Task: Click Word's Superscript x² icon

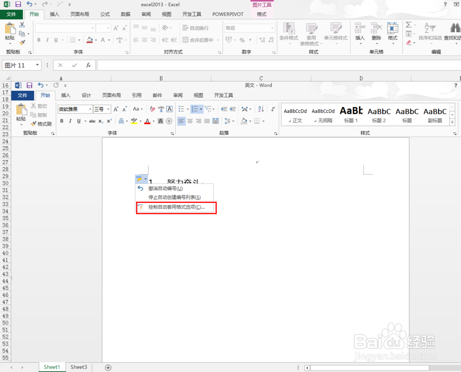Action: 109,121
